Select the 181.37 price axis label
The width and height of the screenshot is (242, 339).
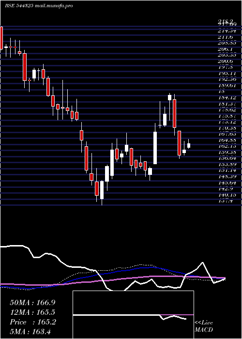(227, 104)
